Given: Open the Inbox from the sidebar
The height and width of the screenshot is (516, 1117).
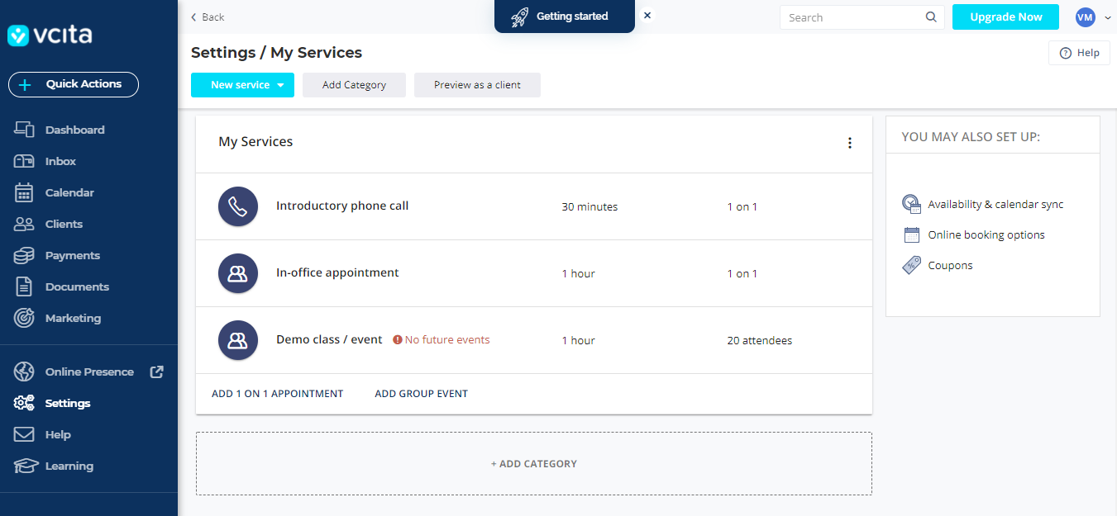Looking at the screenshot, I should [x=23, y=160].
